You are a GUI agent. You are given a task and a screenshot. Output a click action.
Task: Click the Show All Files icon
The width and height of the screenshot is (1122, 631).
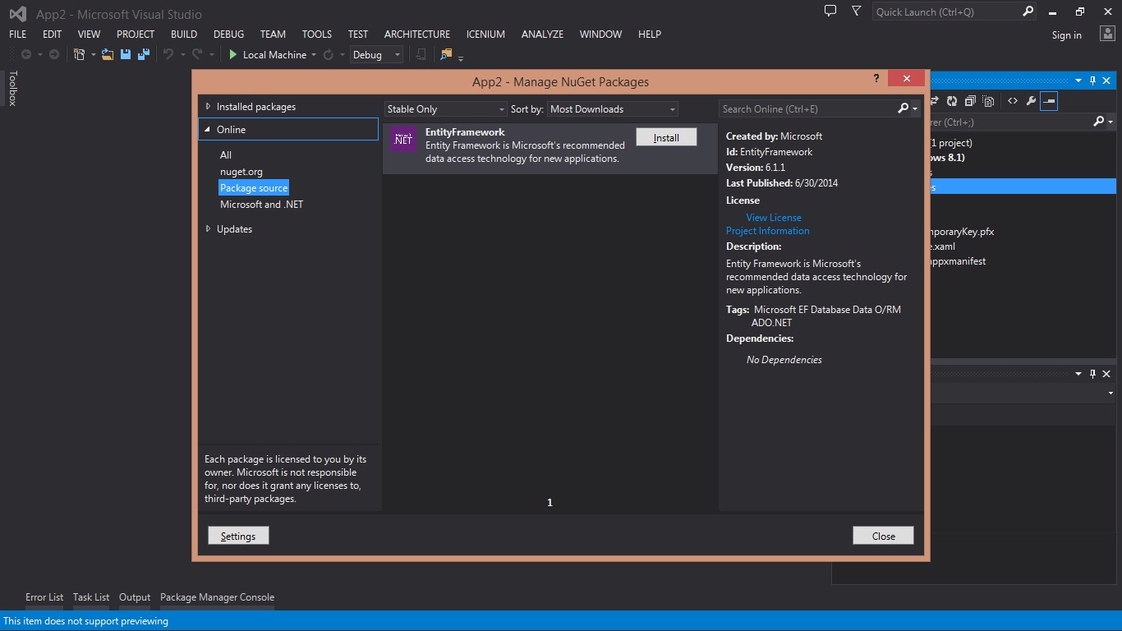tap(988, 101)
